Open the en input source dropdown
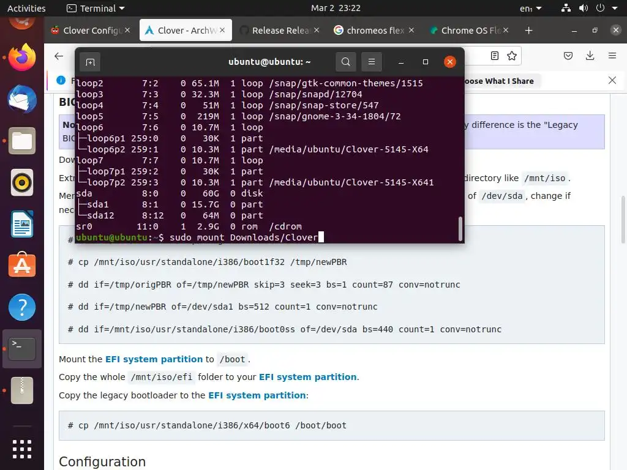 tap(531, 8)
